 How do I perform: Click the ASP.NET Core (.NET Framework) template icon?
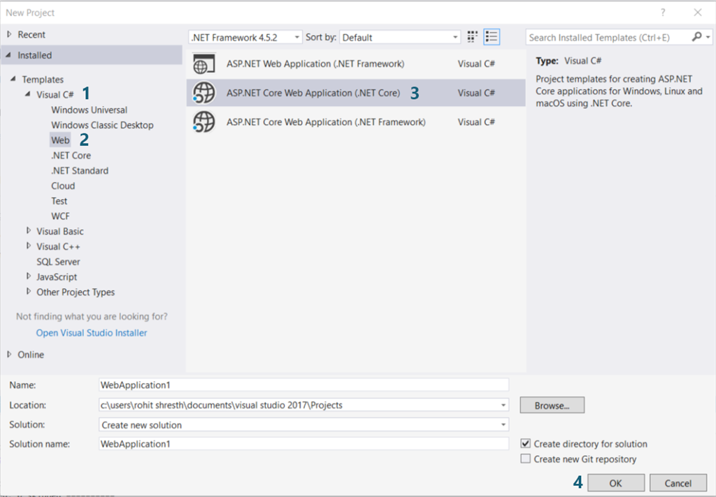203,122
